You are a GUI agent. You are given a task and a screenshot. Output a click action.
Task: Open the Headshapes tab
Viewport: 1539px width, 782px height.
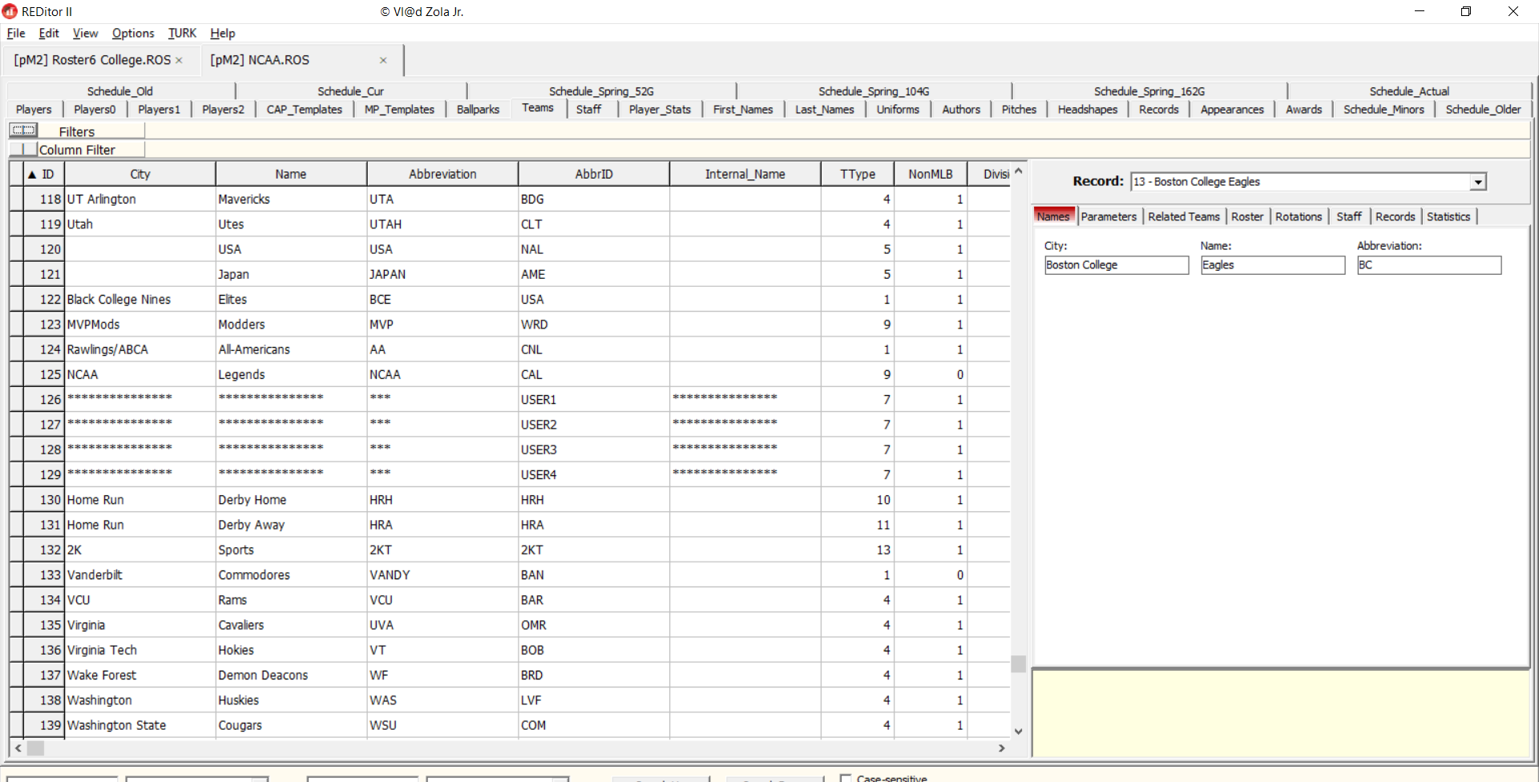point(1088,109)
